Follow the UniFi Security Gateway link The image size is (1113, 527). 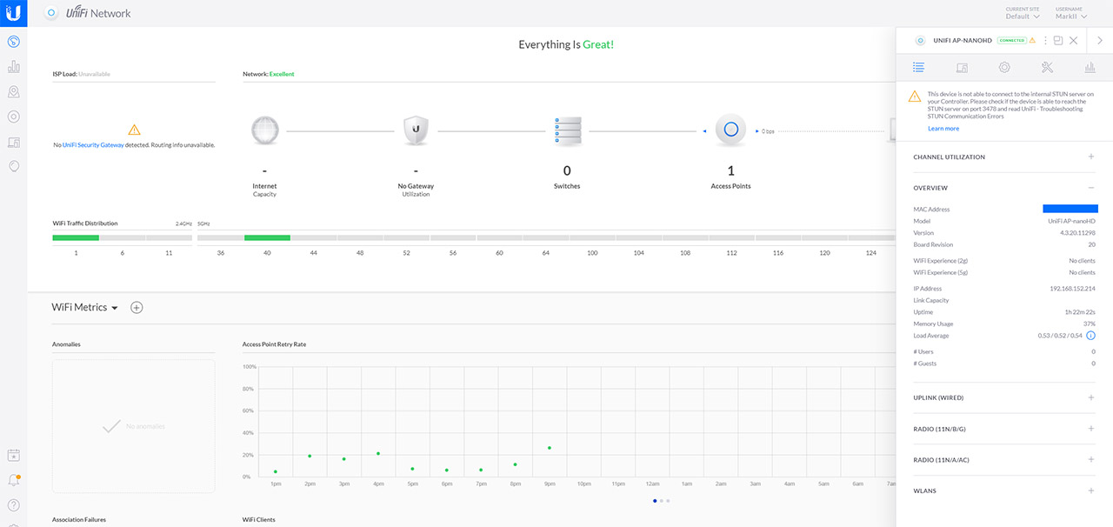point(93,145)
